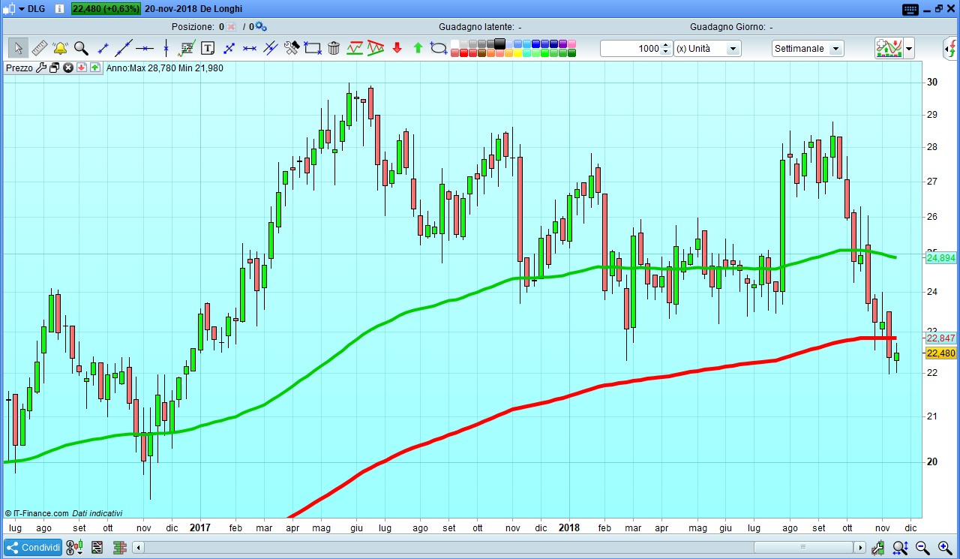Open the chart notes list tool
The height and width of the screenshot is (559, 960).
(x=187, y=49)
